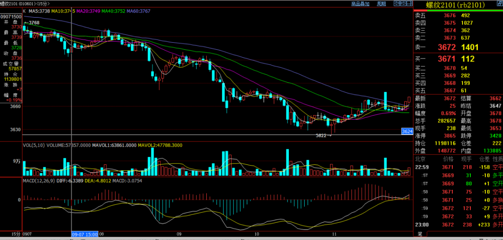
Task: Click the 买四 price 3668
Action: 450,84
